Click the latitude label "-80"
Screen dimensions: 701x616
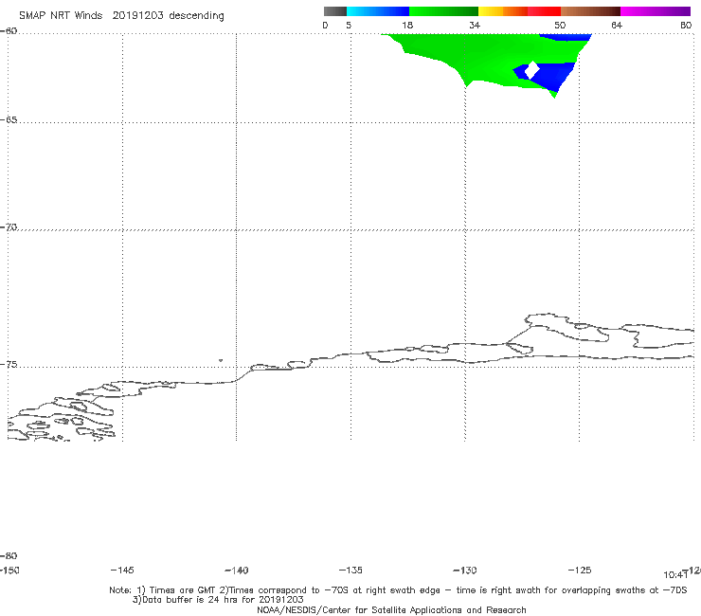click(x=9, y=555)
